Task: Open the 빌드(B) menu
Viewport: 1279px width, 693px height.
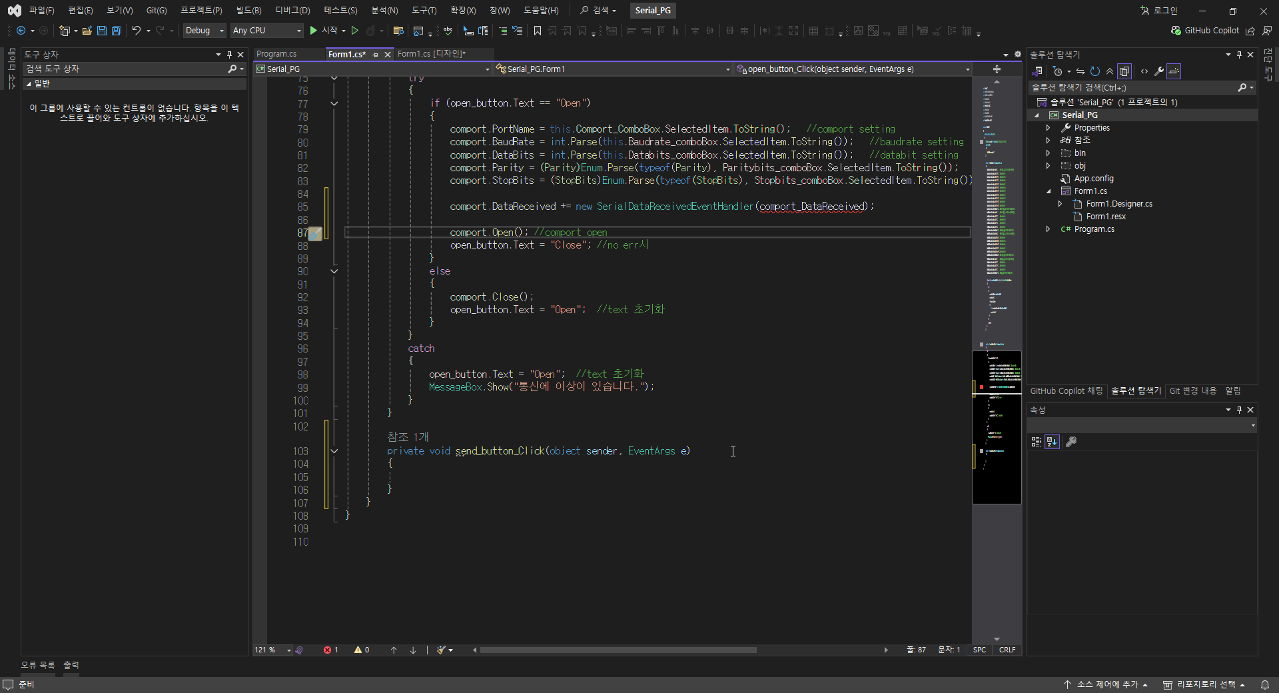Action: click(249, 11)
